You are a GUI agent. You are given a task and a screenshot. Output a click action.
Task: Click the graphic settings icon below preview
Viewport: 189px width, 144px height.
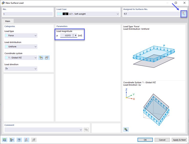(126, 129)
